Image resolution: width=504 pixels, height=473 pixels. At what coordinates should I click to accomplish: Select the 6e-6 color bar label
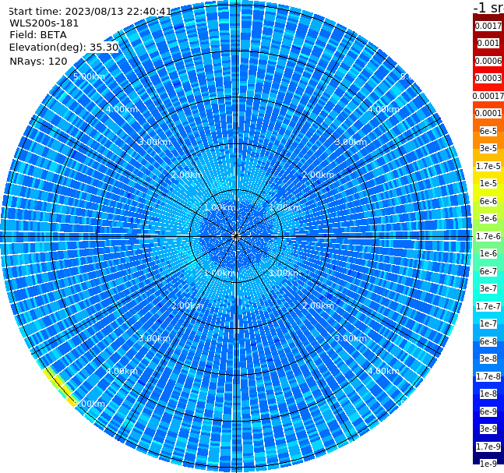(x=488, y=201)
